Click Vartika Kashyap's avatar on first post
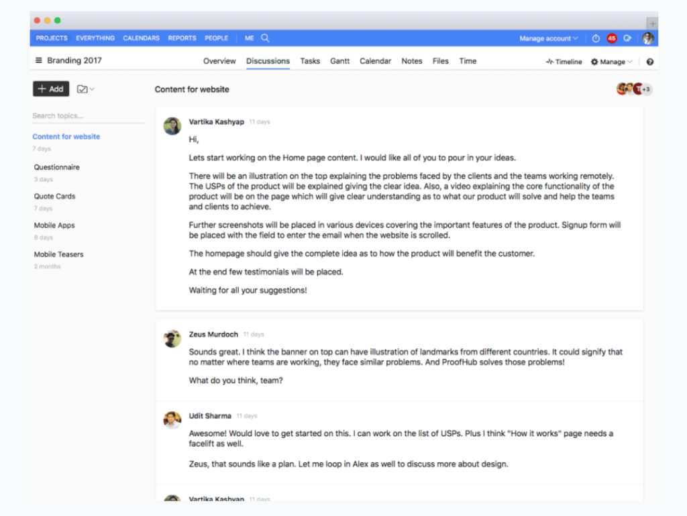The height and width of the screenshot is (516, 687). point(172,125)
